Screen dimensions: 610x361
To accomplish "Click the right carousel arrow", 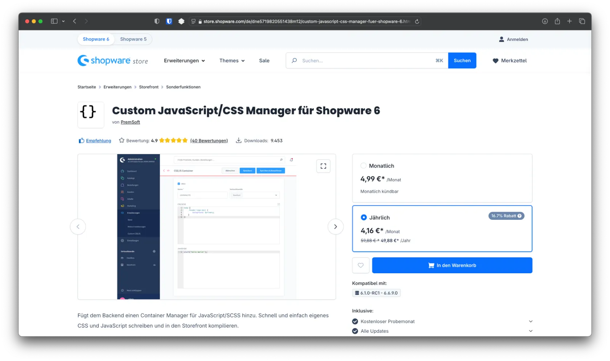I will (335, 226).
